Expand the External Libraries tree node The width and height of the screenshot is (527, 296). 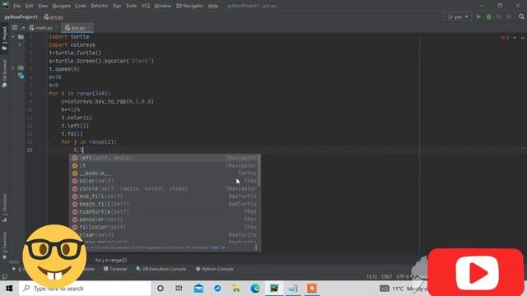(13, 67)
